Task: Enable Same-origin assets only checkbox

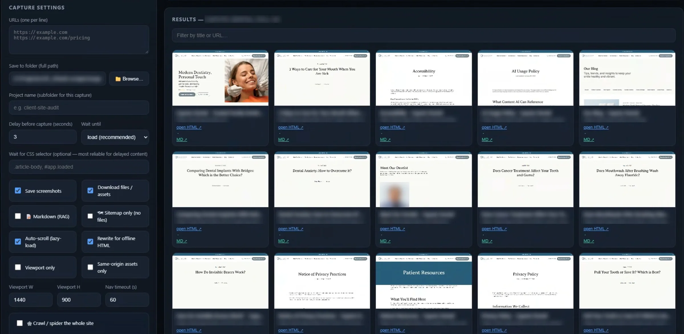Action: (x=90, y=267)
